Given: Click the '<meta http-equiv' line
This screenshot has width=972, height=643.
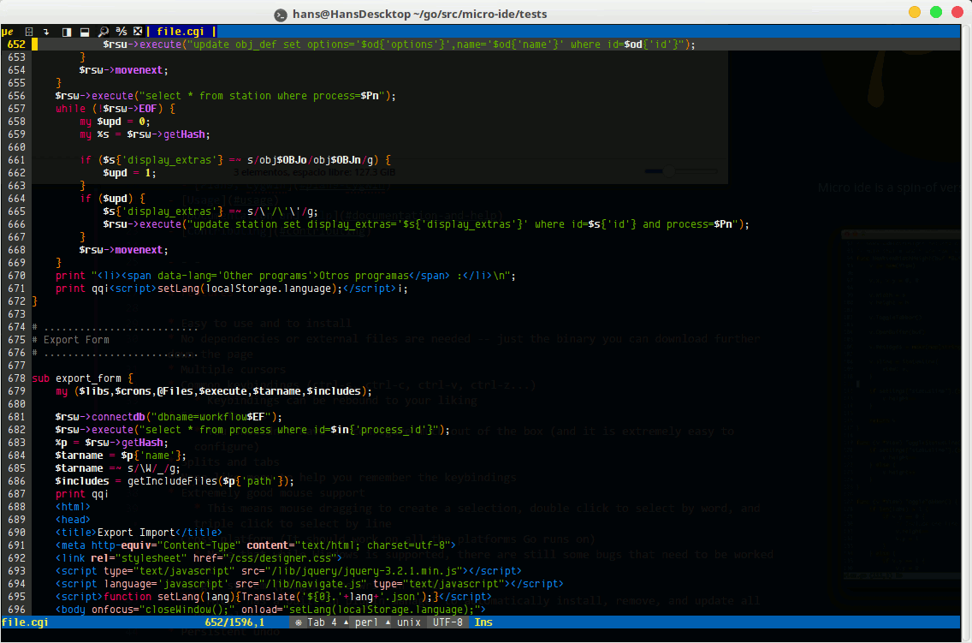Looking at the screenshot, I should click(x=255, y=545).
